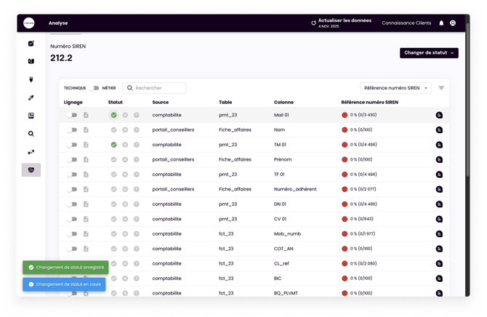Dismiss the Changement de statut enregistré notification

[x=65, y=268]
